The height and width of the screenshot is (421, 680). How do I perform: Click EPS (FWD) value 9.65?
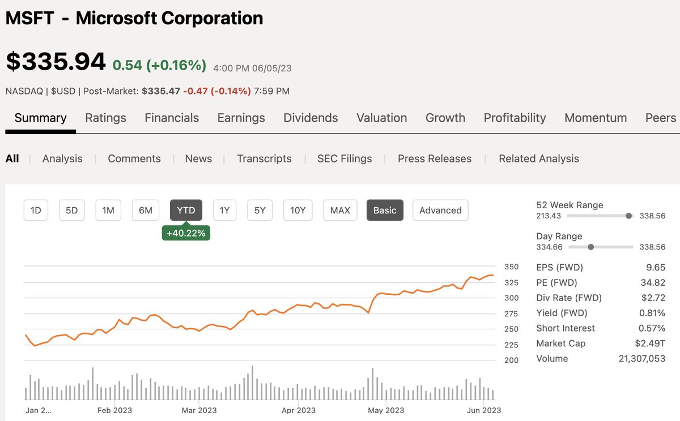656,267
